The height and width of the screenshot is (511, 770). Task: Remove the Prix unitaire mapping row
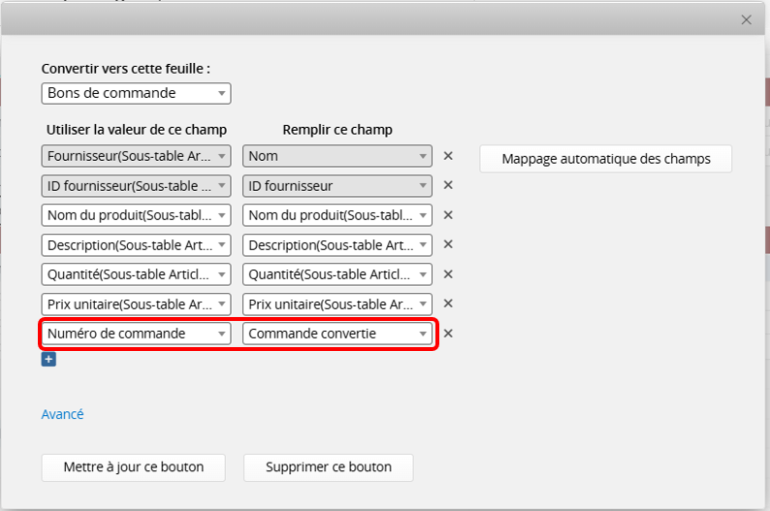(448, 303)
